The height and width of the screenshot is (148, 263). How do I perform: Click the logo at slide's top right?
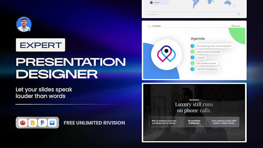point(236,26)
